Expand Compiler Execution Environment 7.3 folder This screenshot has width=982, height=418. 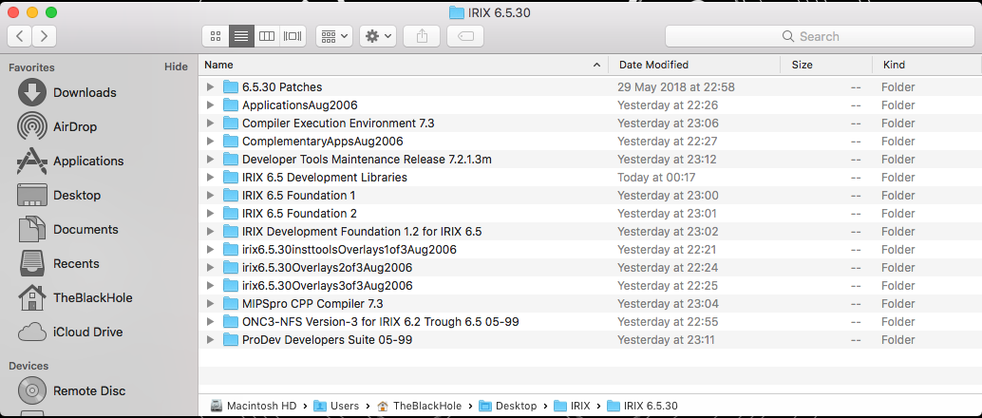pos(211,123)
